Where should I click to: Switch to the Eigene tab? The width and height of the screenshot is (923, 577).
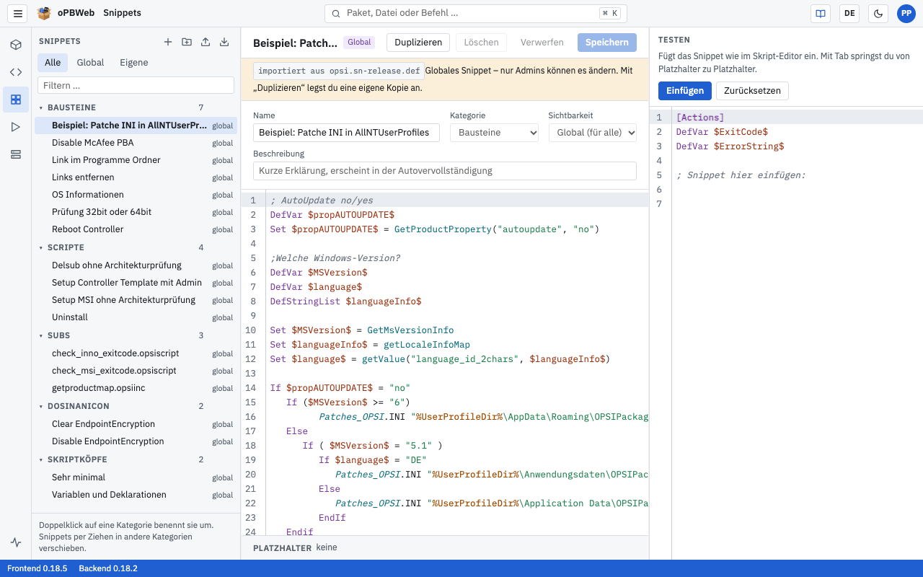(x=134, y=63)
